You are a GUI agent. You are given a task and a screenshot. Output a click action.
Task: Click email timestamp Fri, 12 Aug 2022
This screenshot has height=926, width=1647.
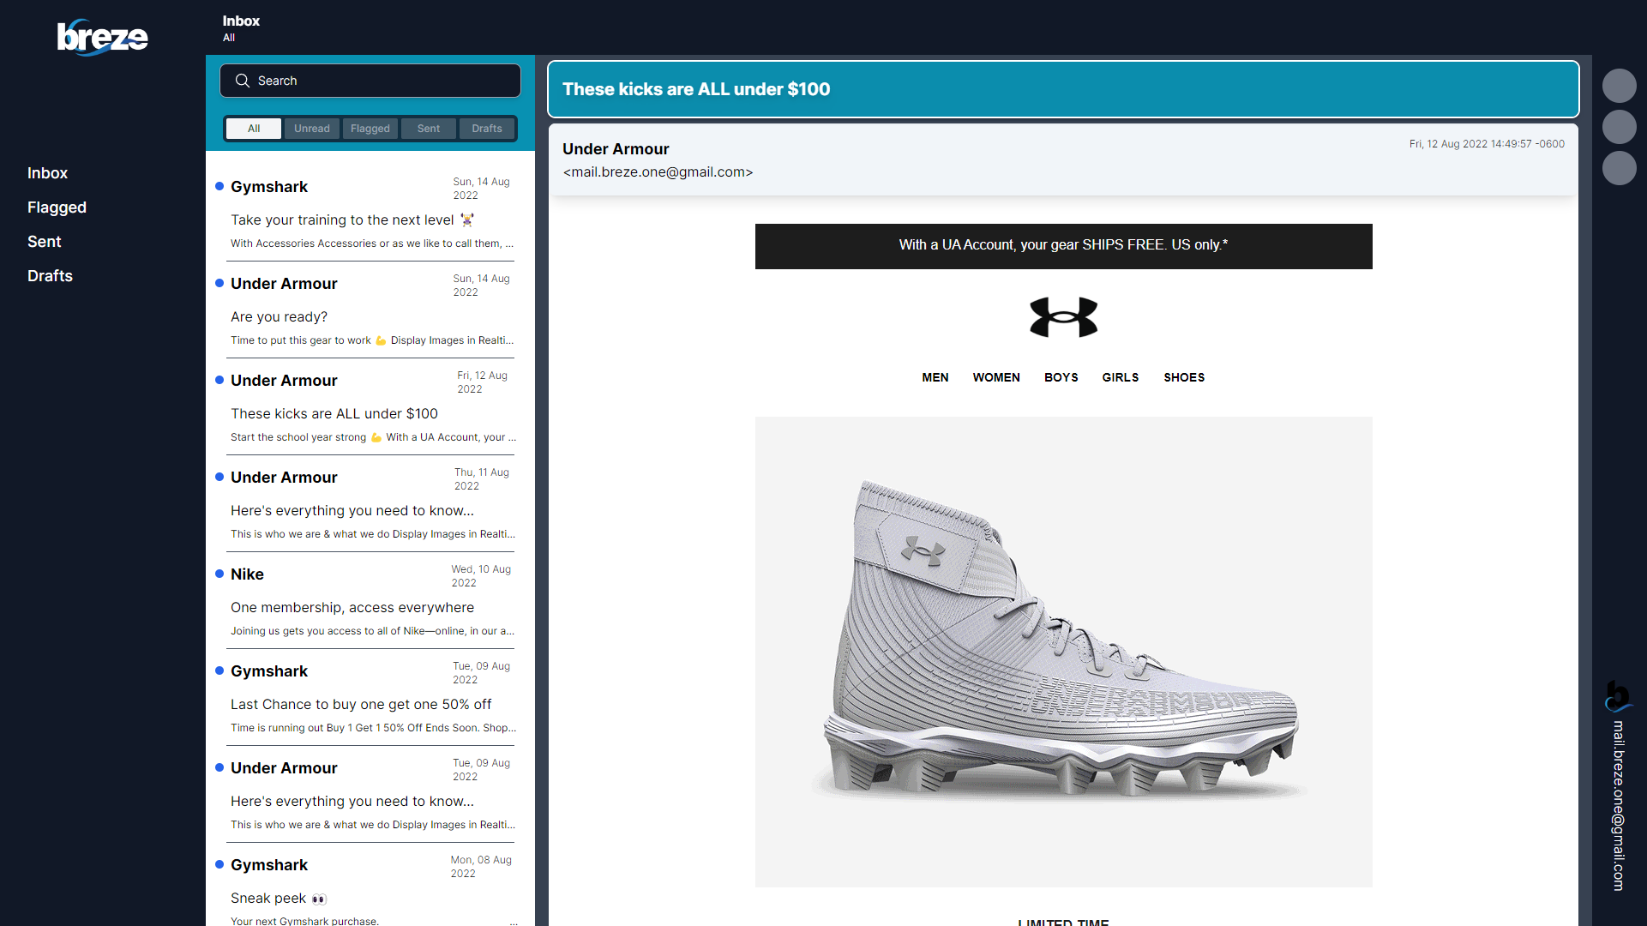1487,144
